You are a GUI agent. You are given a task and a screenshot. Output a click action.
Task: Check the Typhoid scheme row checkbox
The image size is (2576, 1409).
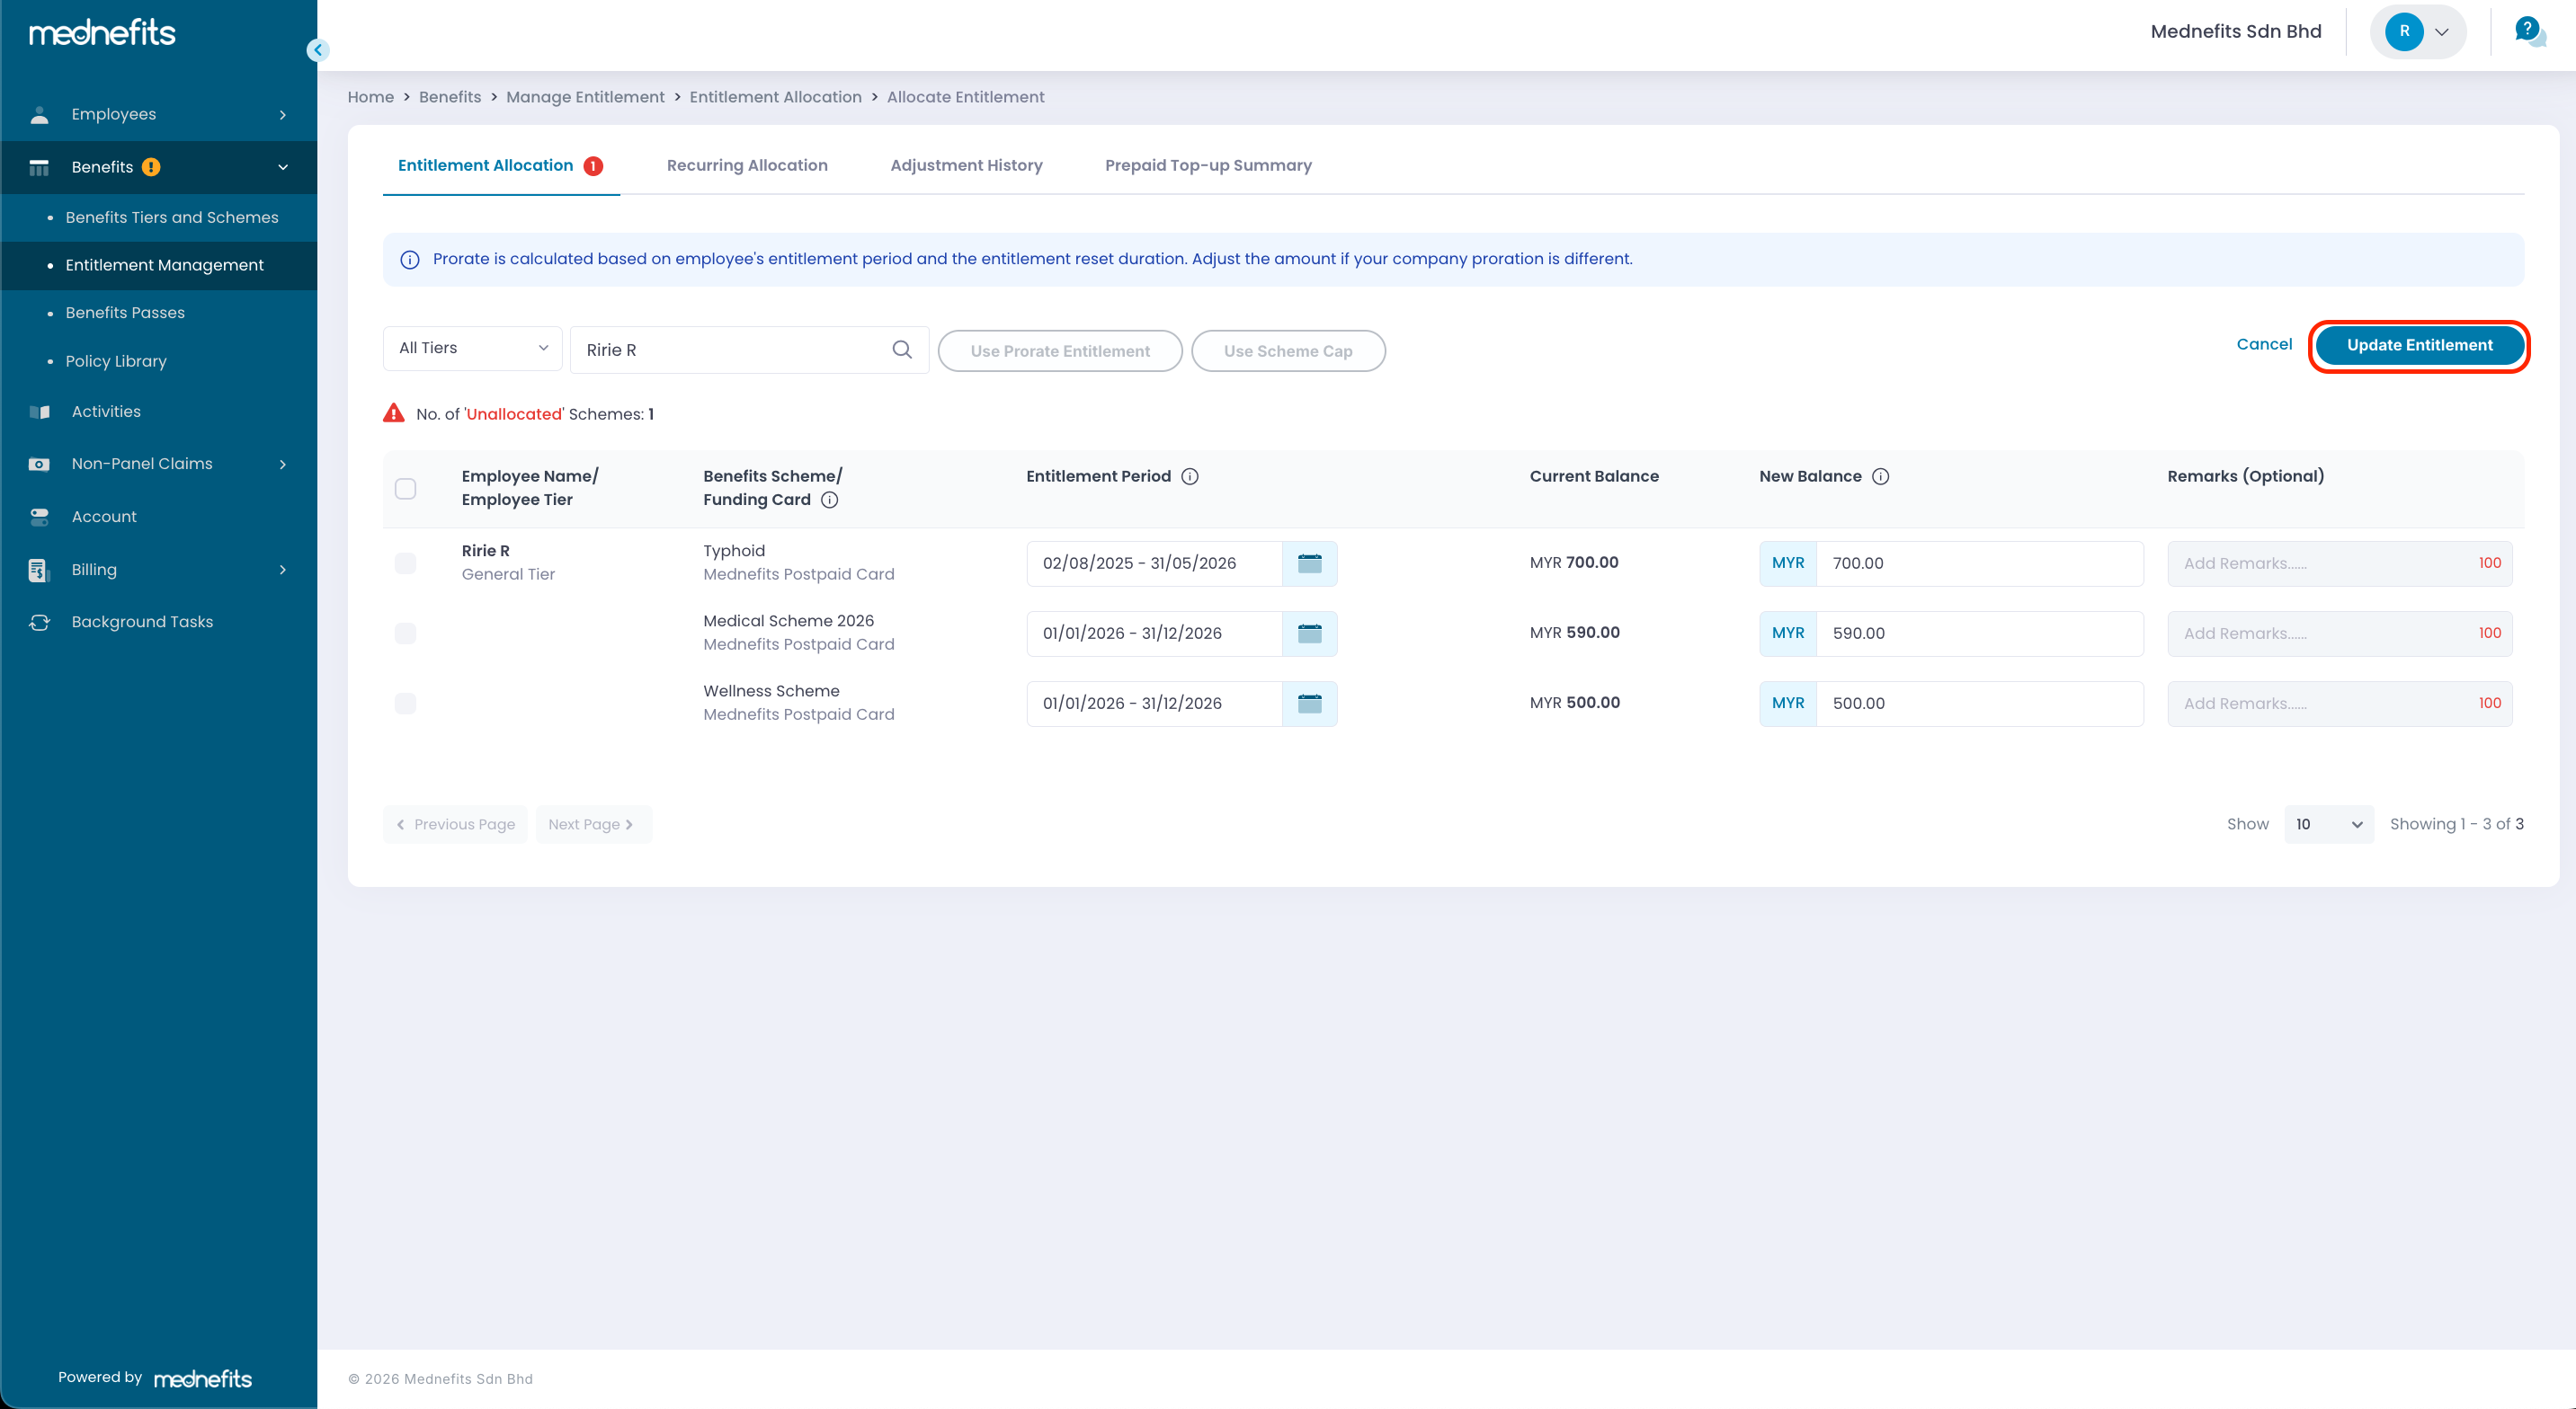pos(405,563)
